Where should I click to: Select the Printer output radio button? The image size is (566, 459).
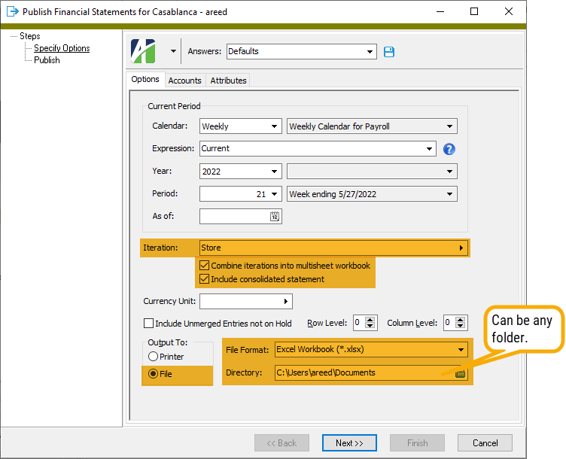153,357
